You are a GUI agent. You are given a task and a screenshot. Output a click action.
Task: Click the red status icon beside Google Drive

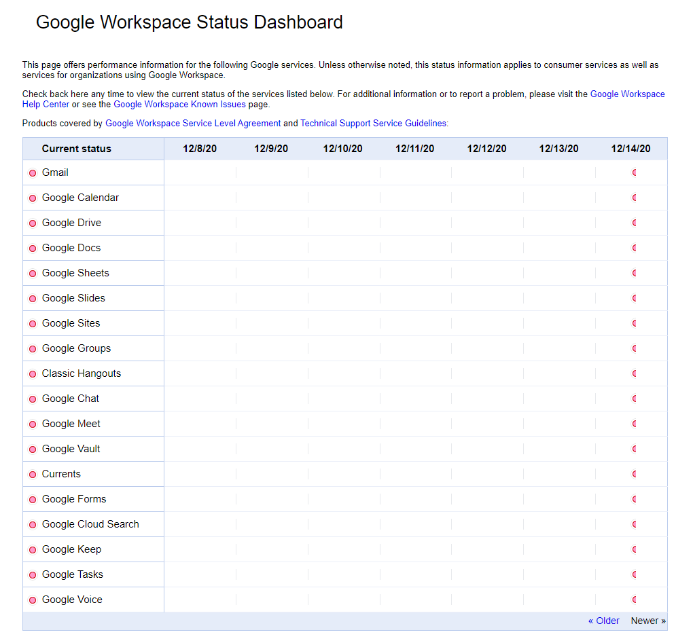(33, 223)
